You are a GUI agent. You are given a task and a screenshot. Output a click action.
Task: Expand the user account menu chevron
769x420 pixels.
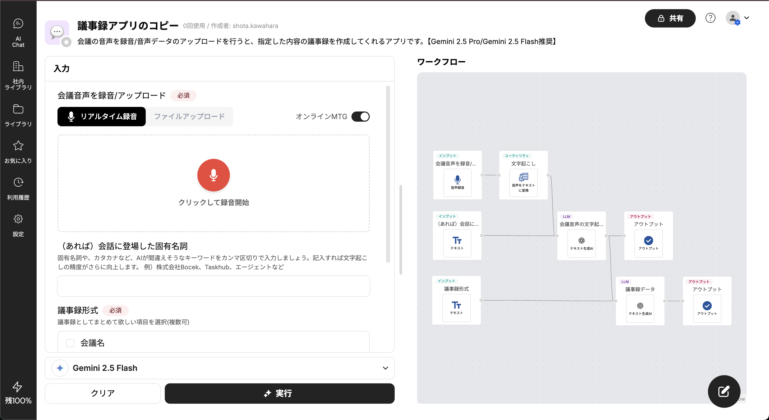click(x=747, y=18)
